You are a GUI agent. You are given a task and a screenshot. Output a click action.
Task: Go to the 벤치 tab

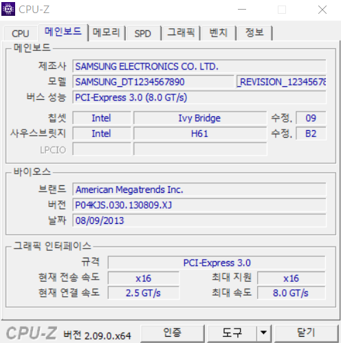click(219, 32)
